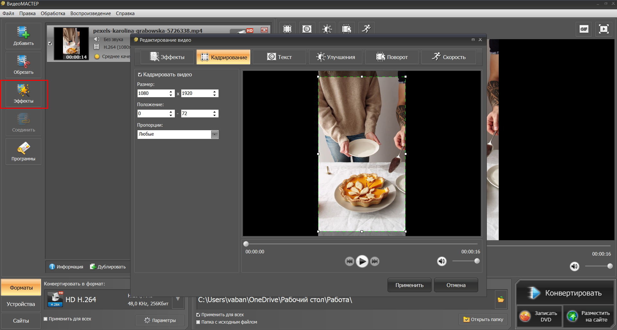
Task: Open the Пропорции dropdown
Action: coord(215,134)
